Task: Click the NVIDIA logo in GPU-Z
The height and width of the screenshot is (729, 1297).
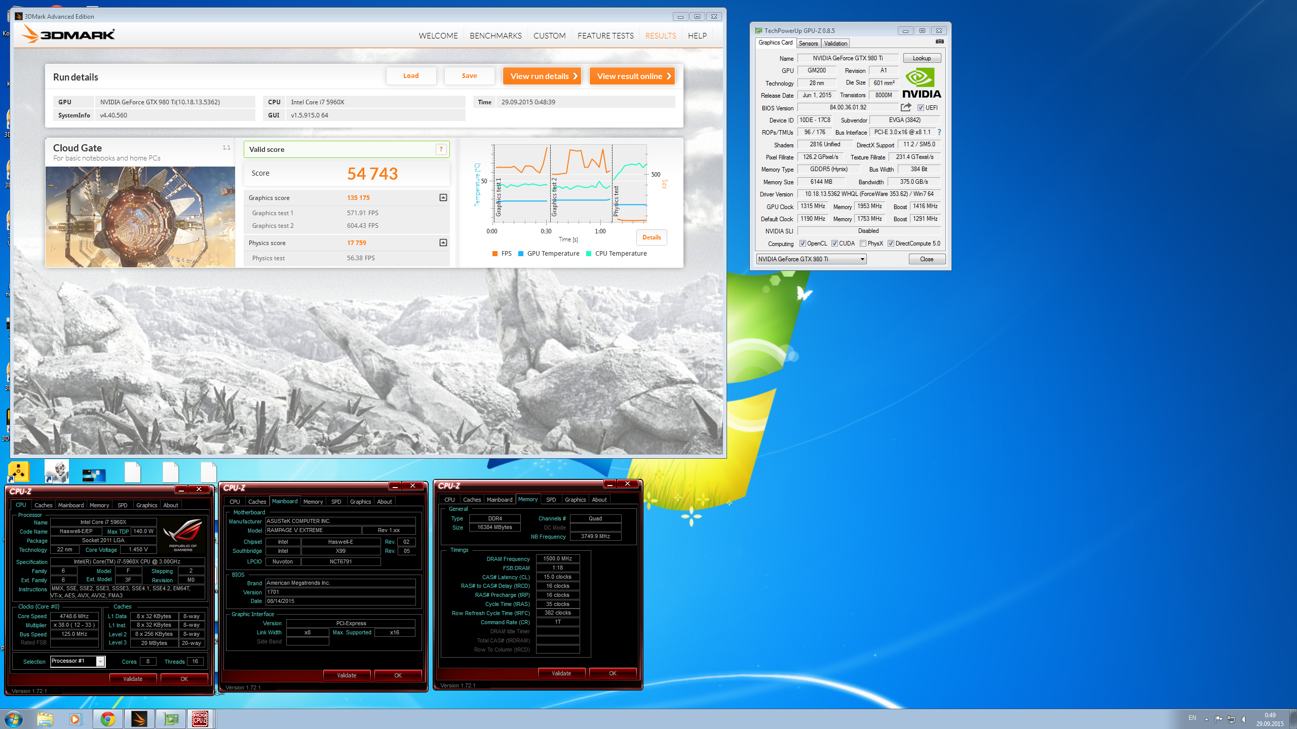Action: (x=922, y=84)
